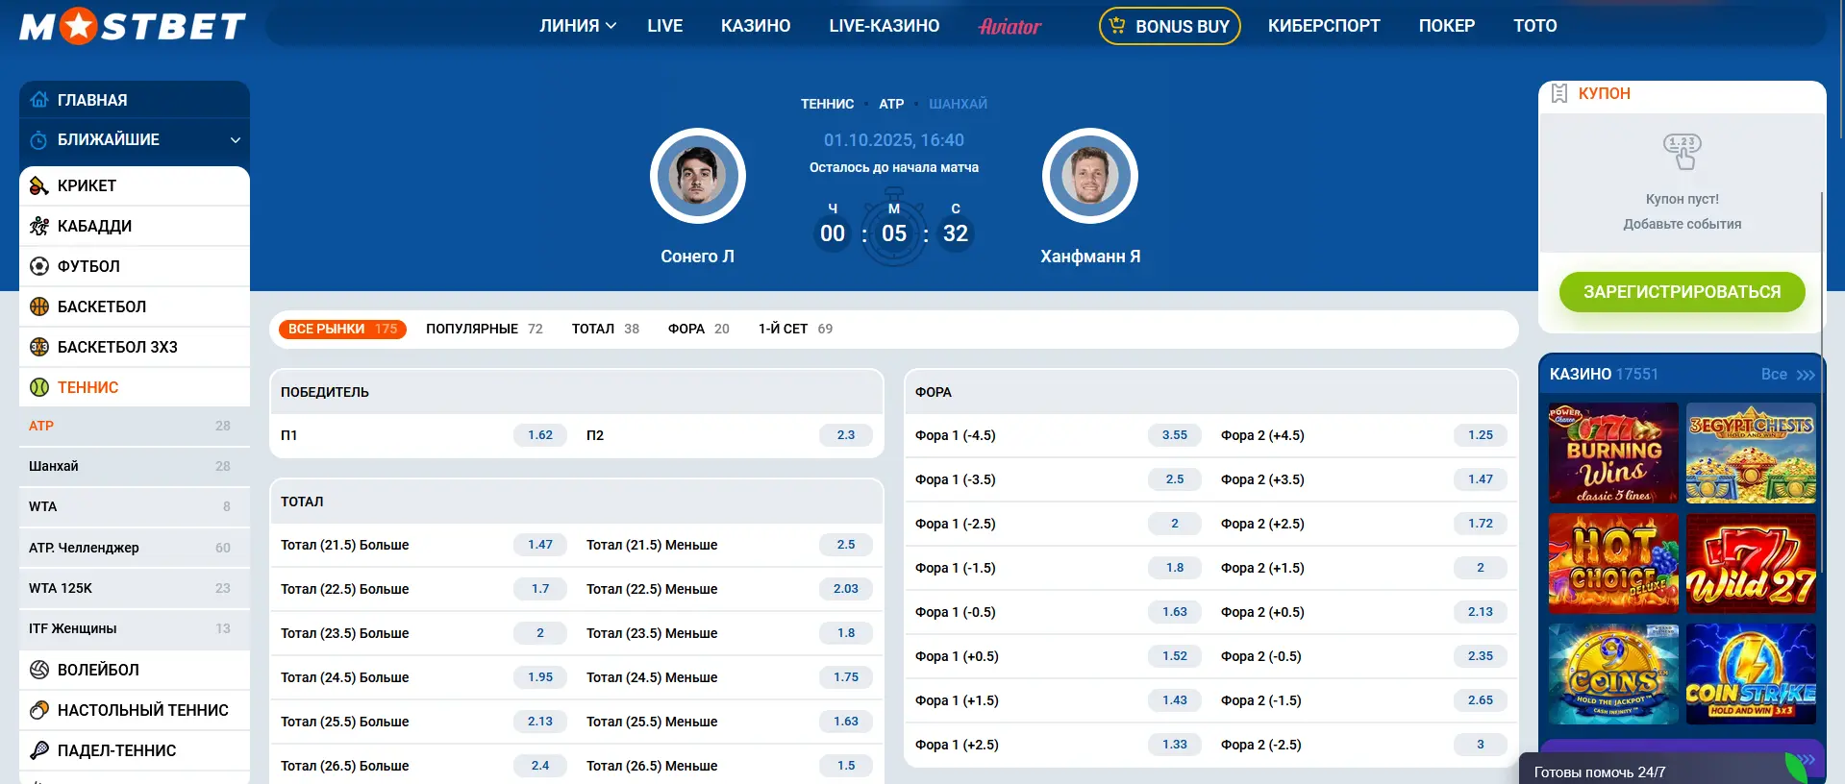Open the Готовы помочь 24/7 chat
This screenshot has height=784, width=1845.
(1663, 770)
